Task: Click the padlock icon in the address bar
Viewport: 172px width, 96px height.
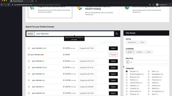Action: coord(13,5)
